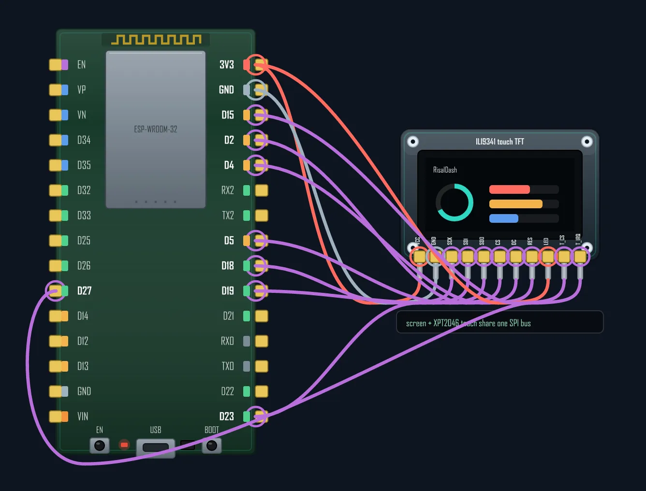Viewport: 646px width, 491px height.
Task: Select the VN pin pad
Action: tap(56, 115)
